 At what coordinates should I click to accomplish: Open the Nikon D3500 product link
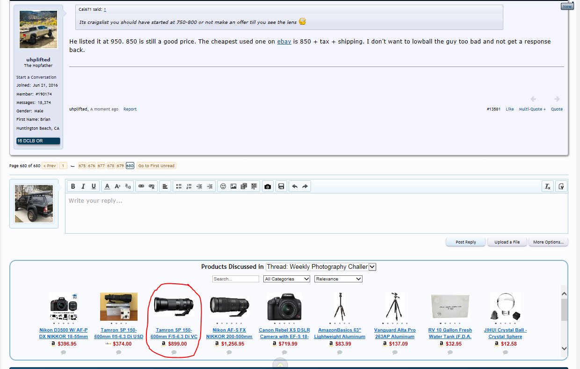(x=64, y=333)
